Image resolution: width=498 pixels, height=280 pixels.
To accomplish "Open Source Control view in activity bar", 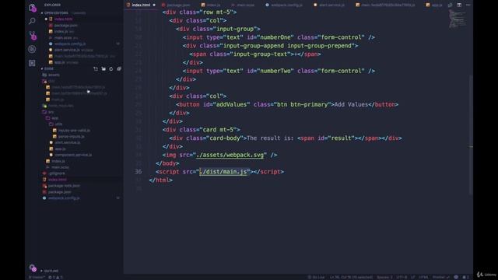I will click(x=32, y=35).
